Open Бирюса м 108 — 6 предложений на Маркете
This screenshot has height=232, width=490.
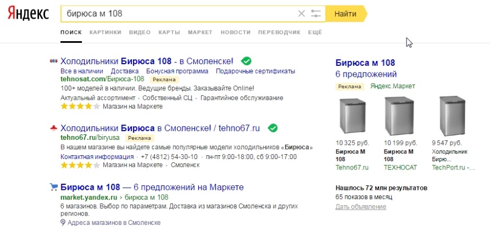pyautogui.click(x=152, y=187)
